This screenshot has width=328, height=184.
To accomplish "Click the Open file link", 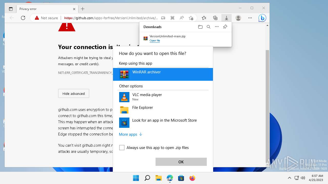I will point(155,41).
